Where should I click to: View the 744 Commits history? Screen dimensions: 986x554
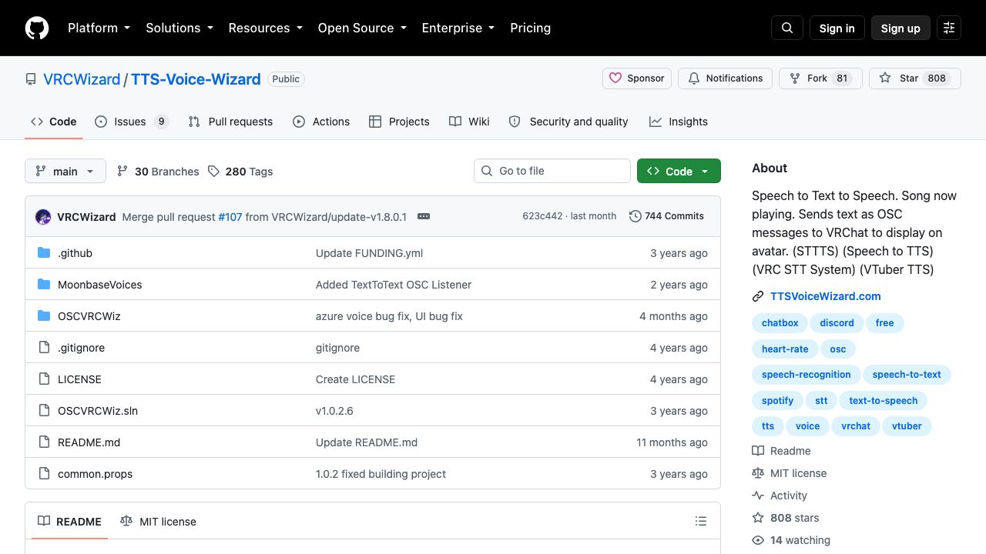pyautogui.click(x=666, y=216)
